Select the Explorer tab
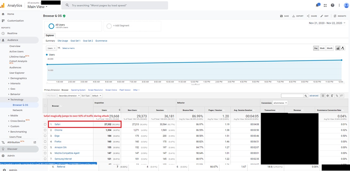 (50, 36)
